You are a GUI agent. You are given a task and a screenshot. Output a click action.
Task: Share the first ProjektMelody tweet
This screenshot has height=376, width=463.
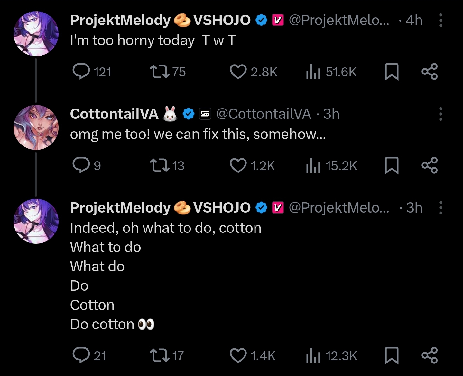[x=430, y=71]
